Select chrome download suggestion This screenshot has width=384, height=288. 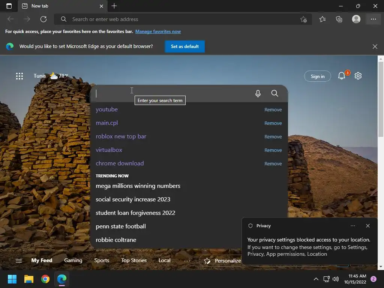click(120, 163)
